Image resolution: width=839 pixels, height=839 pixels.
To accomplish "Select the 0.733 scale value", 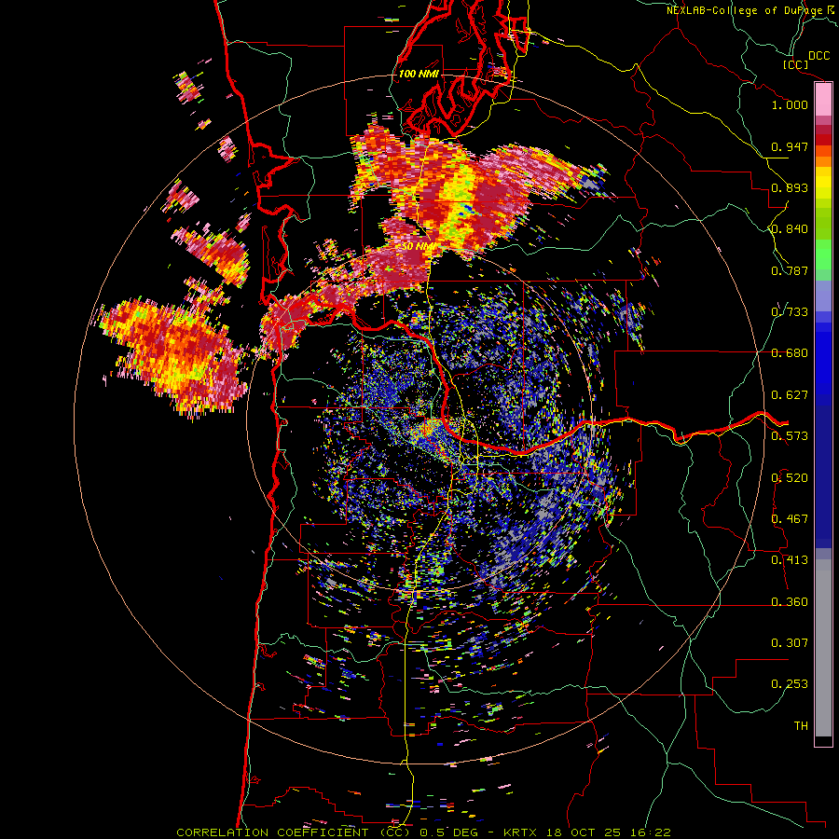I will point(790,312).
